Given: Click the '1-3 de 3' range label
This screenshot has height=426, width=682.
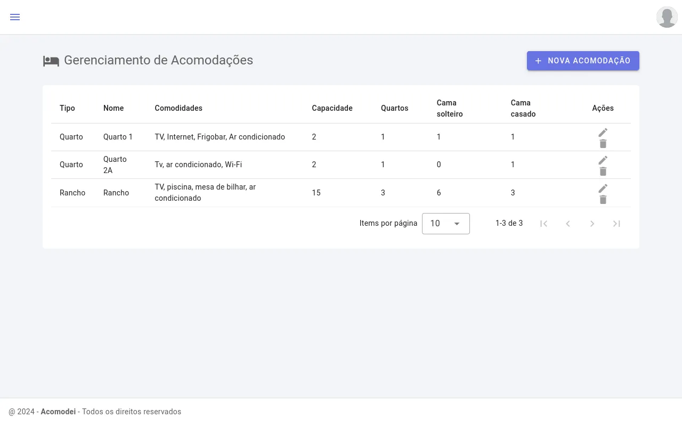Looking at the screenshot, I should [x=509, y=223].
